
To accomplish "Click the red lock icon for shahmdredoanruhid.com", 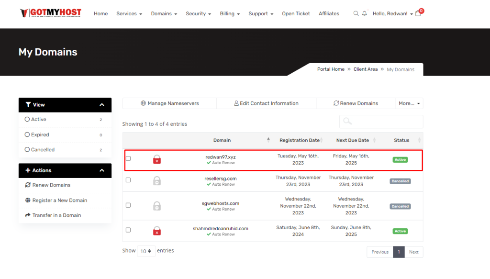I will point(157,231).
